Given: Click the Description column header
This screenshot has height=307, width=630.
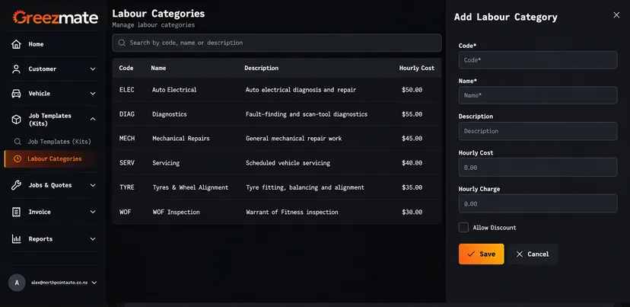Looking at the screenshot, I should [261, 68].
